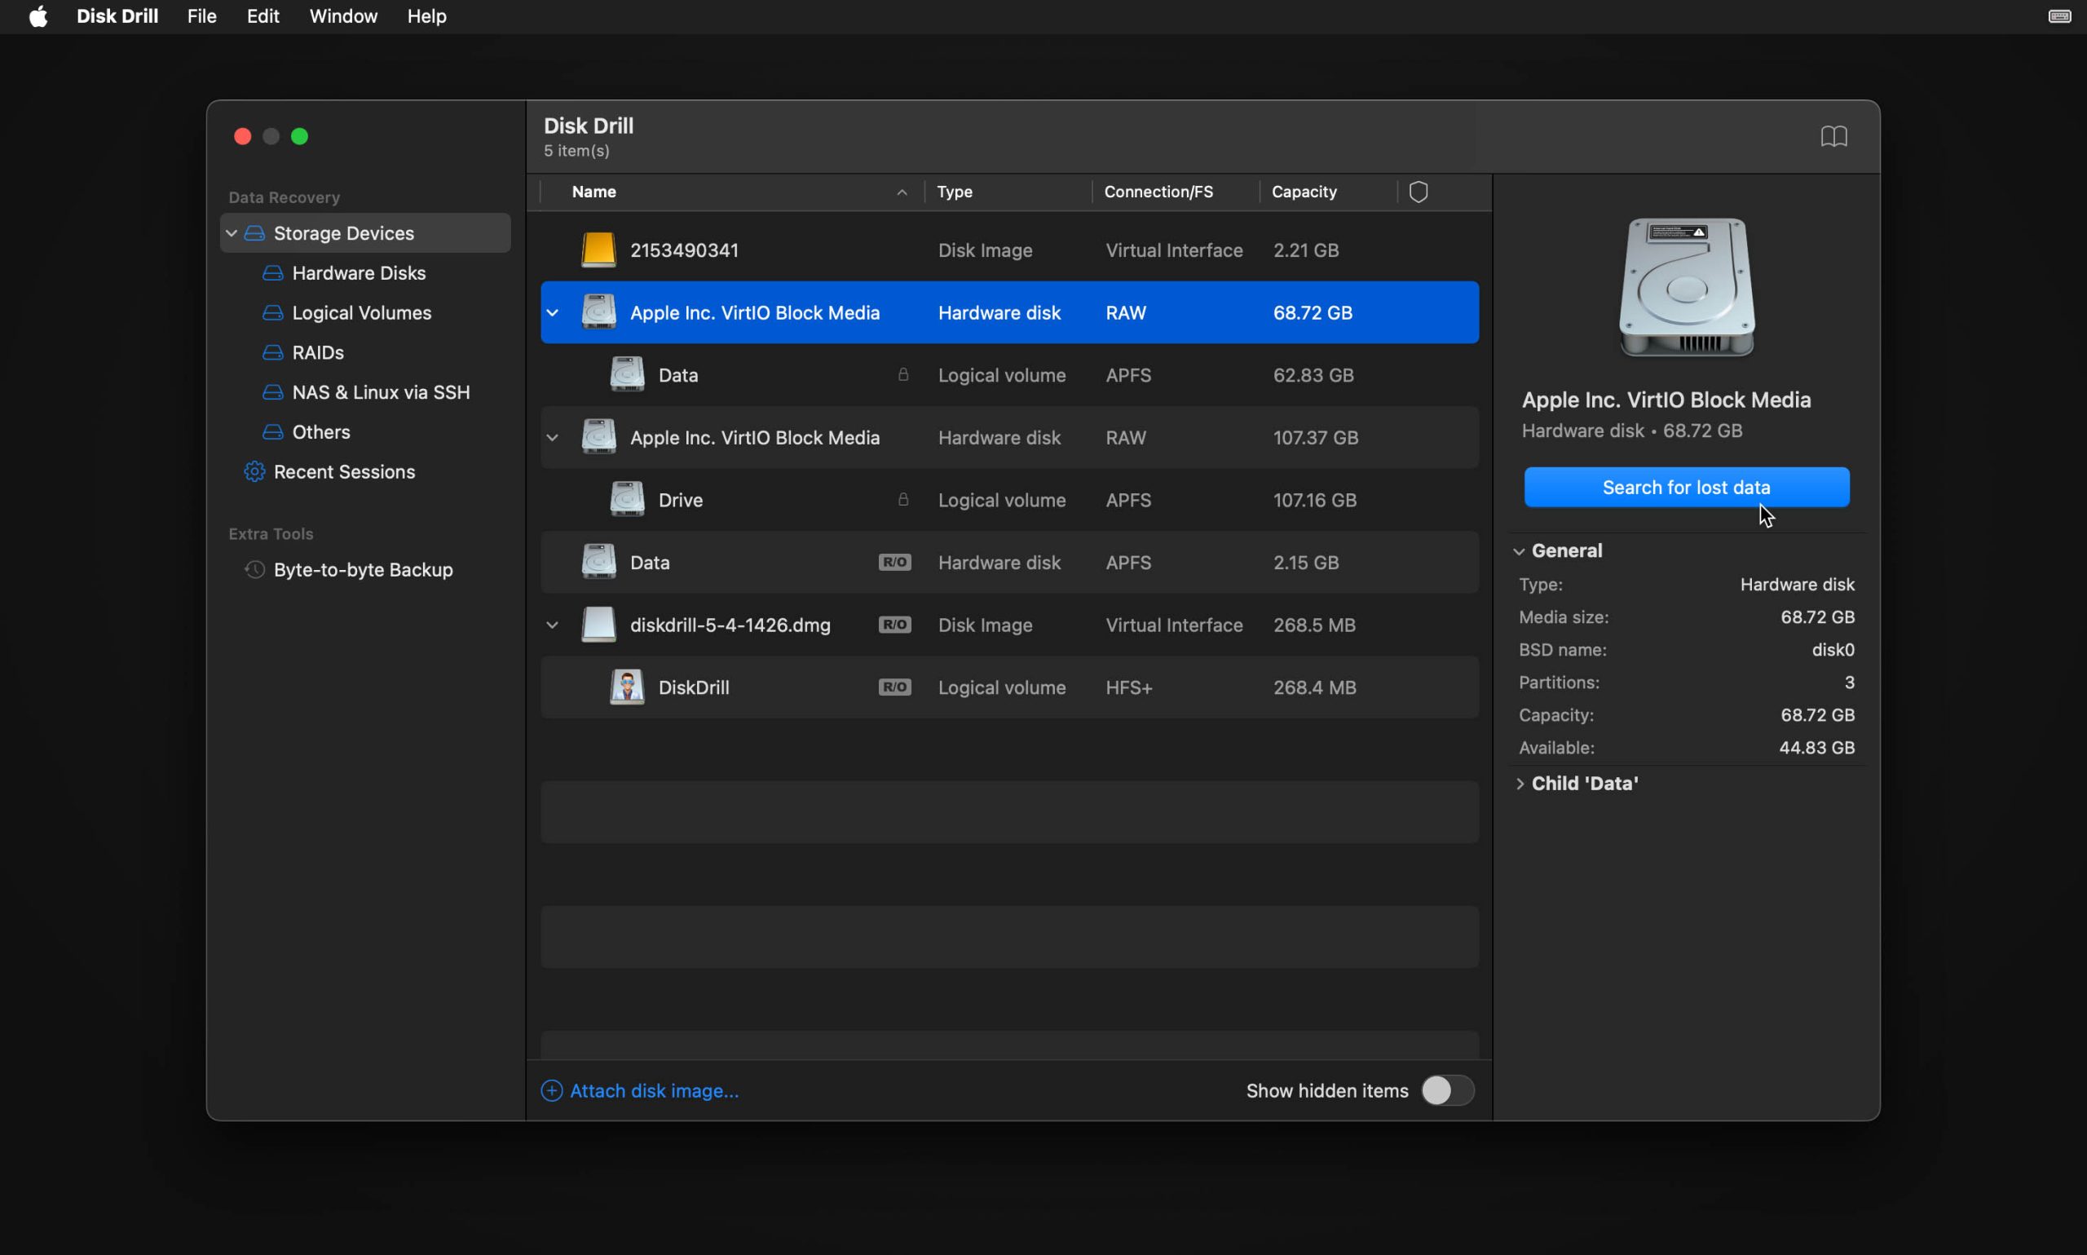Viewport: 2087px width, 1255px height.
Task: Select the RAIDs sidebar icon
Action: tap(273, 351)
